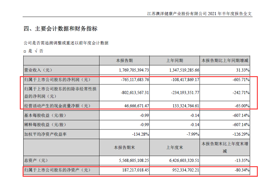This screenshot has height=177, width=273.
Task: Click the value 952,334,702.21
Action: coord(186,170)
